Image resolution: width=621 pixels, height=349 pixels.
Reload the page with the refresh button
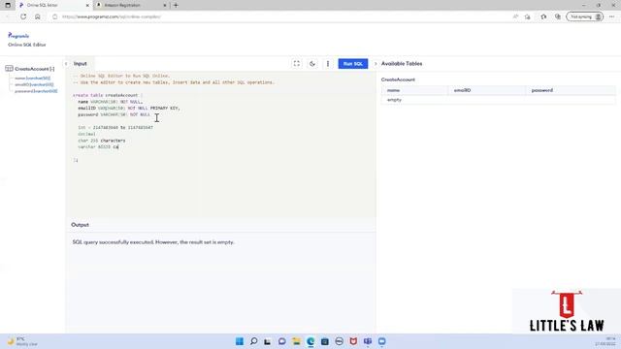pyautogui.click(x=23, y=16)
